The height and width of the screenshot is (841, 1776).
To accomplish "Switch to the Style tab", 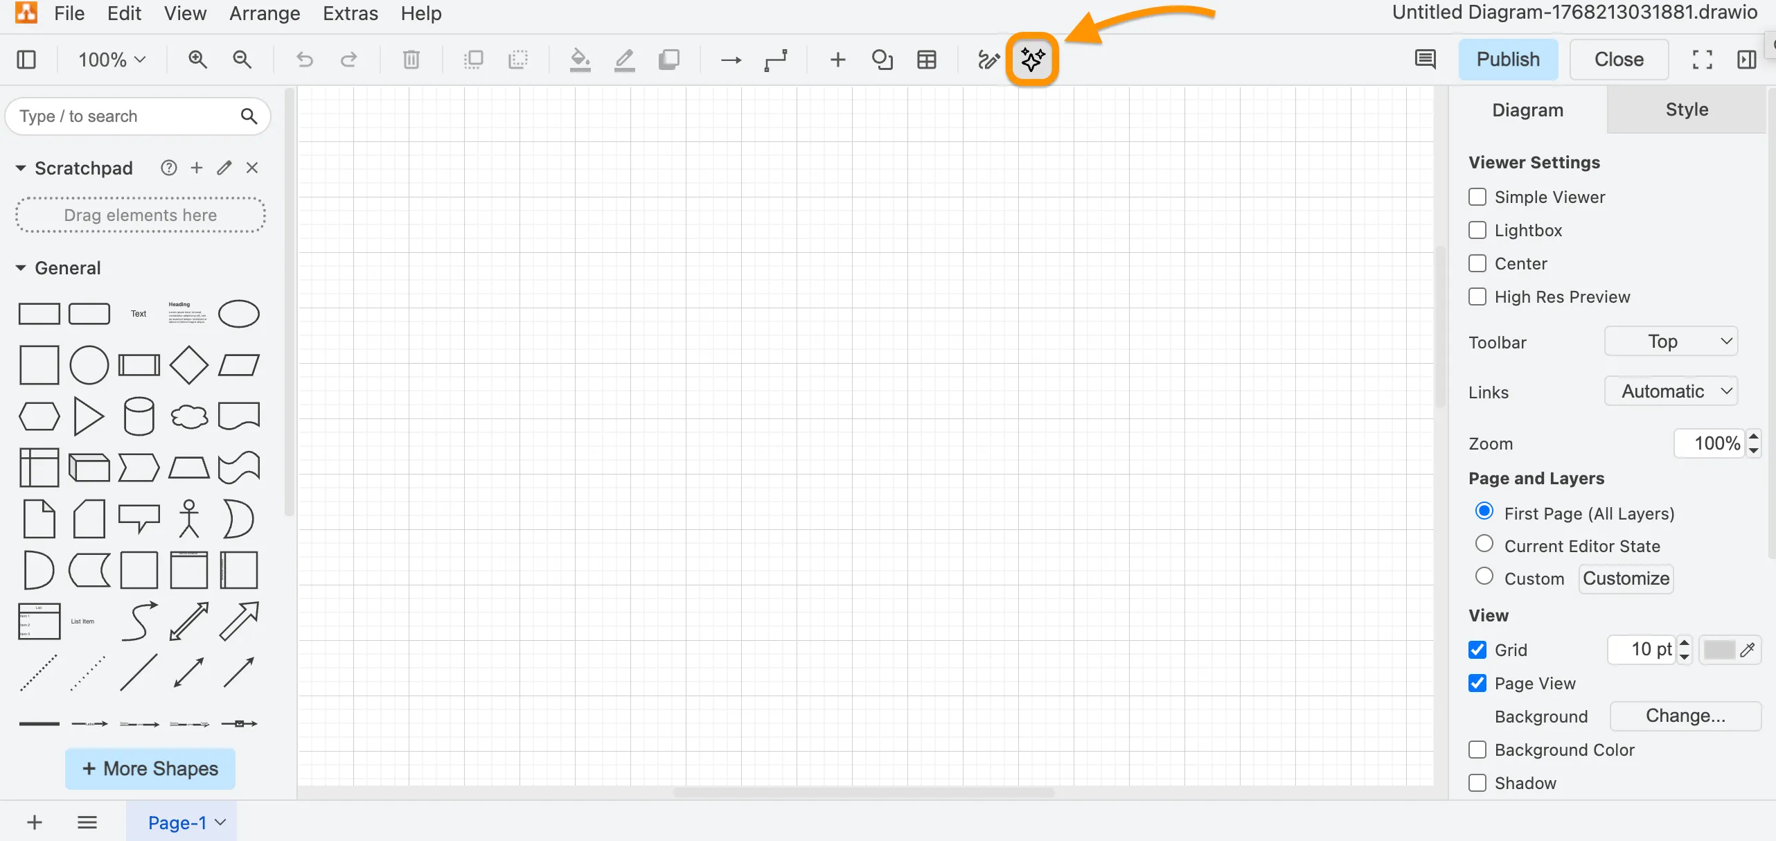I will (1687, 109).
